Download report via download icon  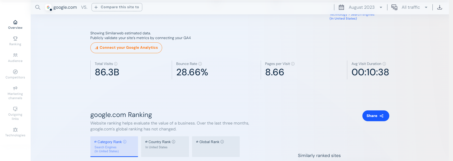[440, 7]
